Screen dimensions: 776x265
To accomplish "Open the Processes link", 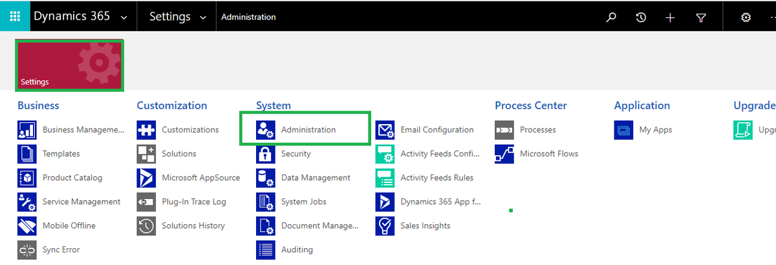I will point(538,130).
